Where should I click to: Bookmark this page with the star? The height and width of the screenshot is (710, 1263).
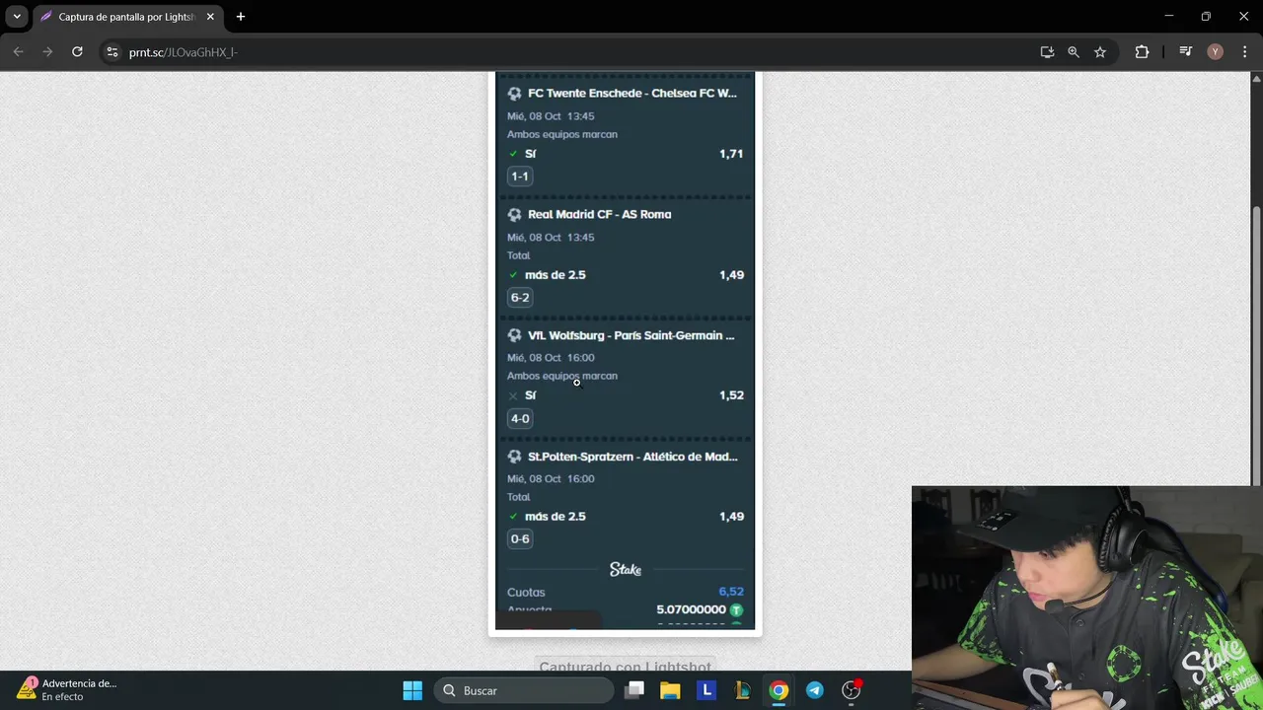coord(1100,52)
